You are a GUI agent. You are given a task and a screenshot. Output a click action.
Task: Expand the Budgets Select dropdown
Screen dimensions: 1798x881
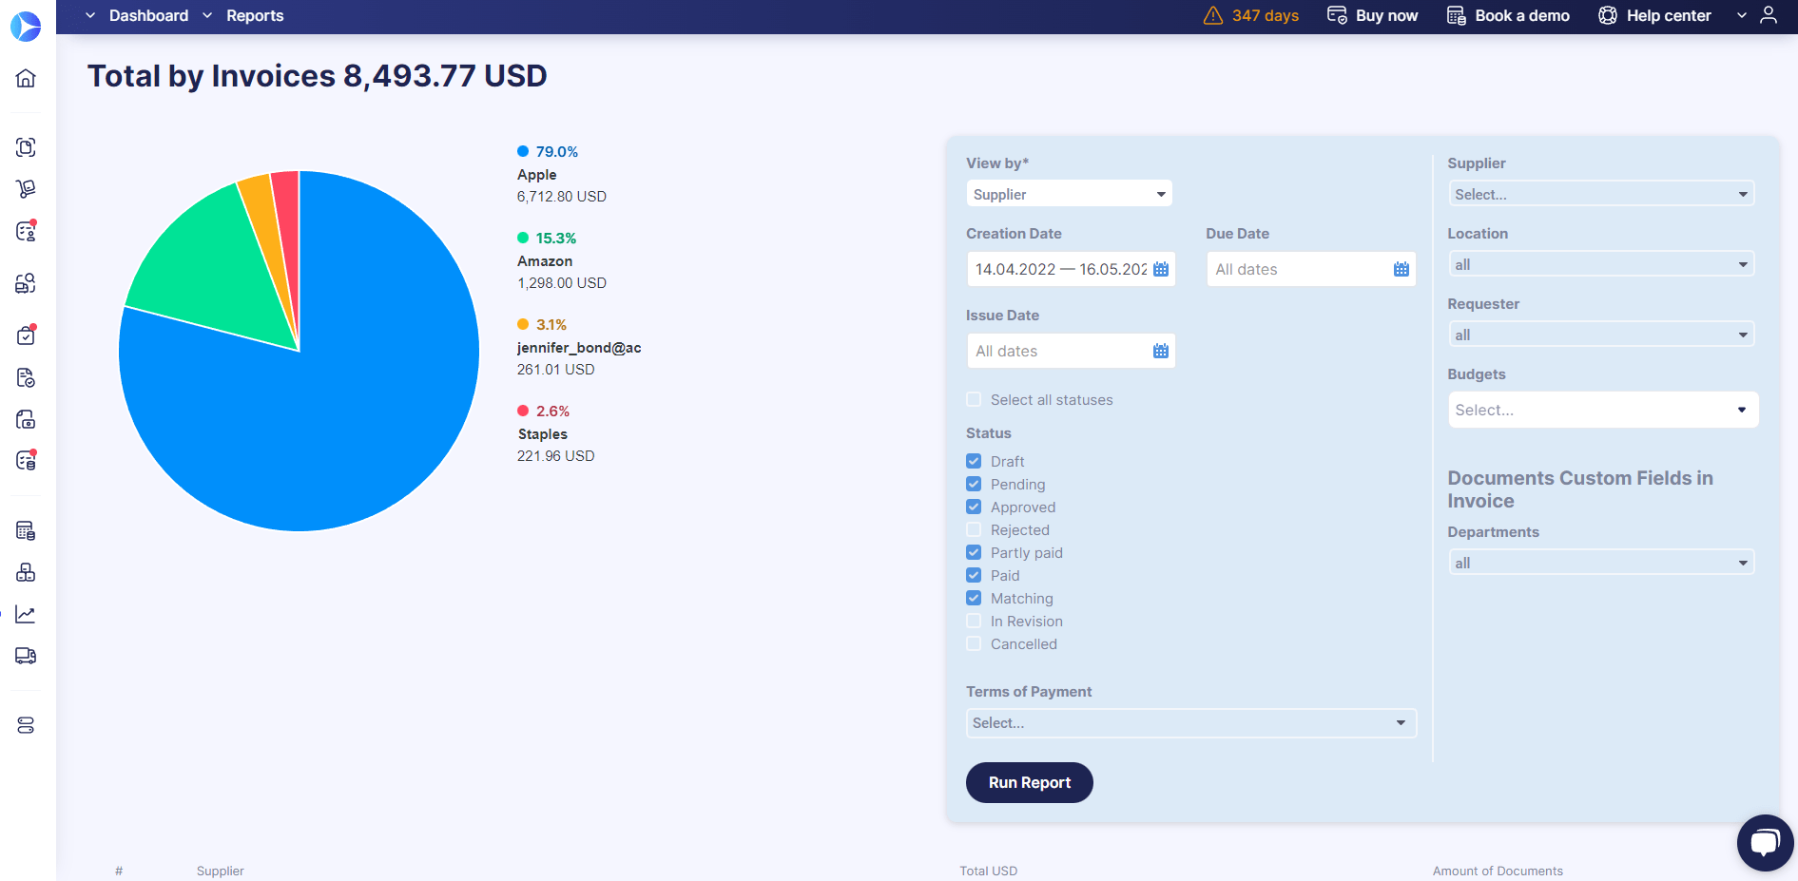(1602, 410)
